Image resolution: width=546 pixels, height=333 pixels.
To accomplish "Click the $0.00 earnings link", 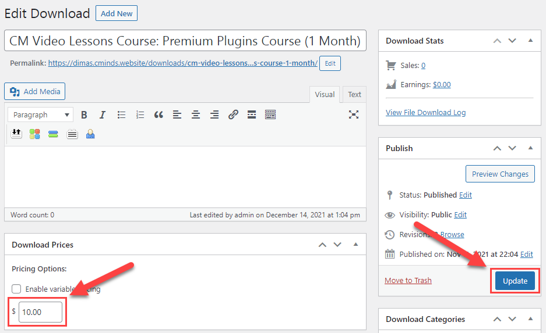I will pos(442,85).
